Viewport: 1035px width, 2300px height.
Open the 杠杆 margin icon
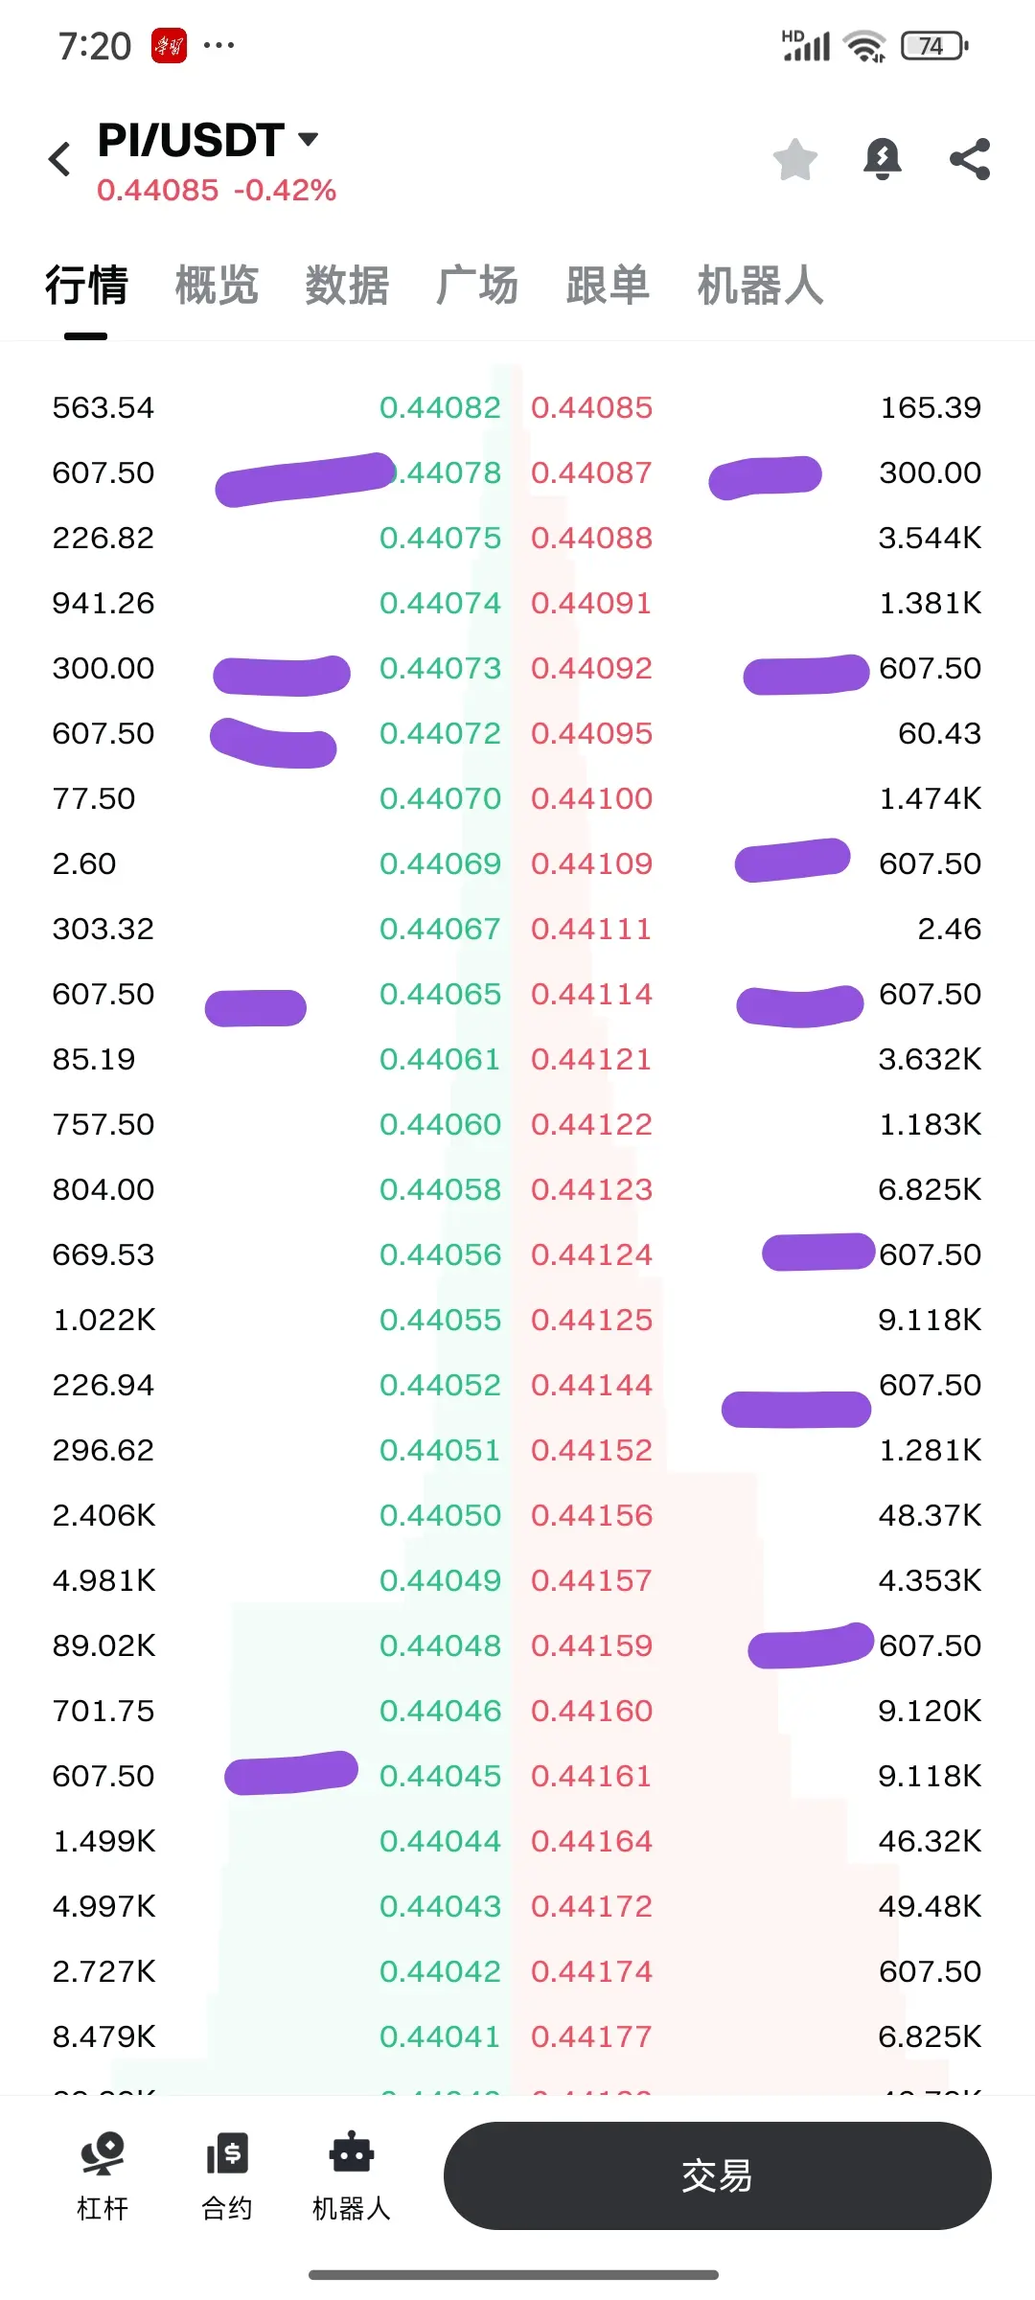click(x=103, y=2175)
